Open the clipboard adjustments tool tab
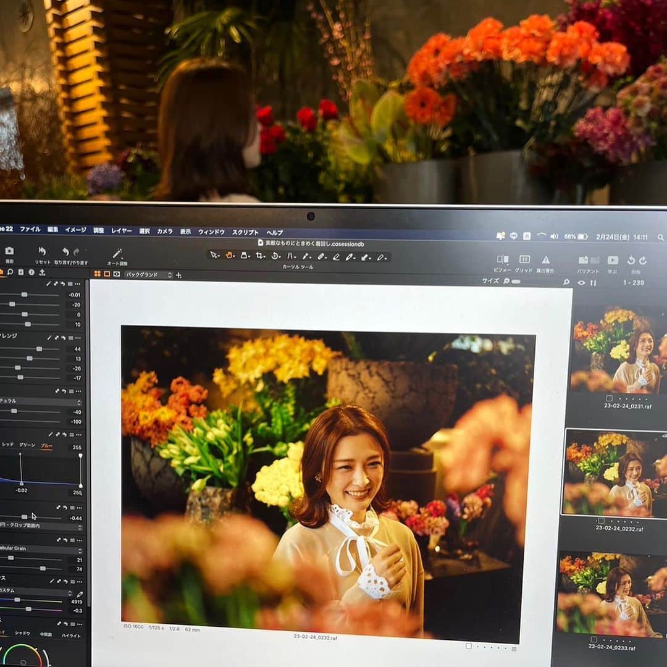This screenshot has height=667, width=667. click(x=21, y=272)
